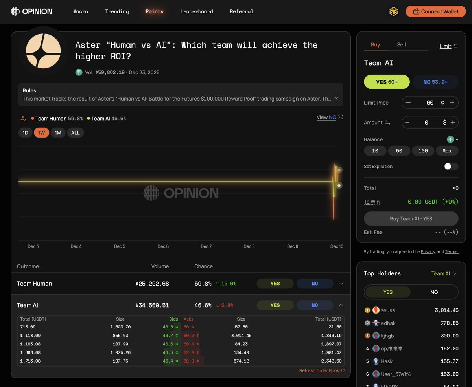Click the Amount input field

pyautogui.click(x=430, y=123)
